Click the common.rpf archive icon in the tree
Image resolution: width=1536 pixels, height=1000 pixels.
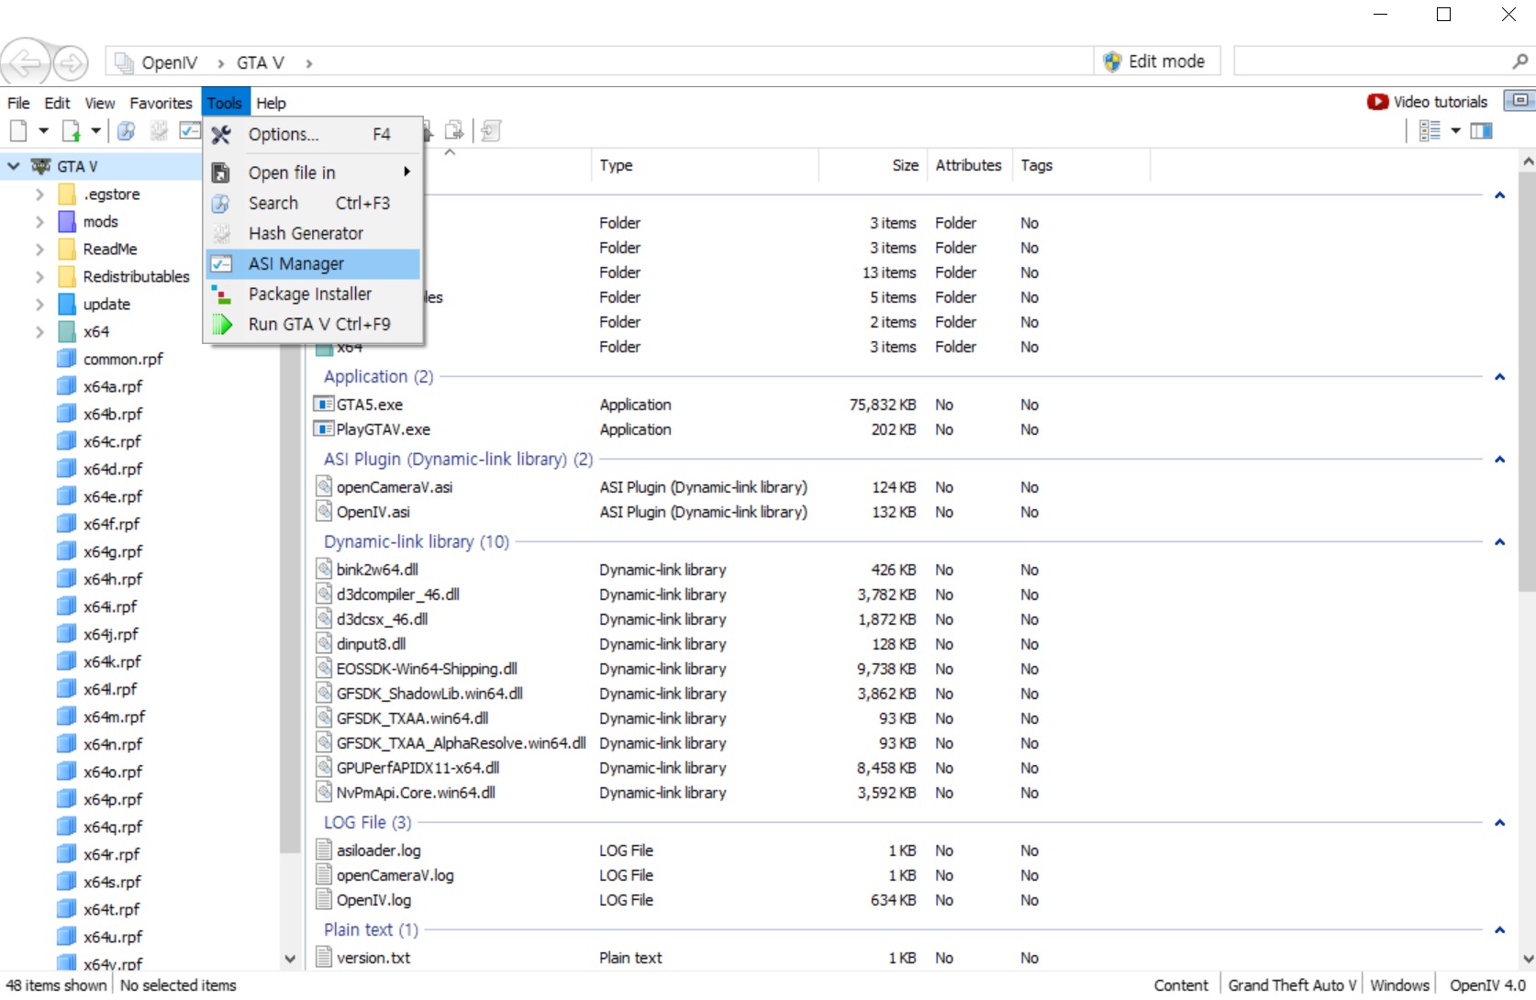(67, 359)
